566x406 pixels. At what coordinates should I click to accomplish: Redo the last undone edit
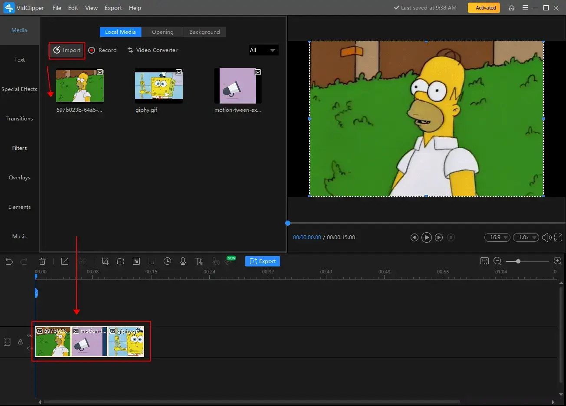click(24, 261)
